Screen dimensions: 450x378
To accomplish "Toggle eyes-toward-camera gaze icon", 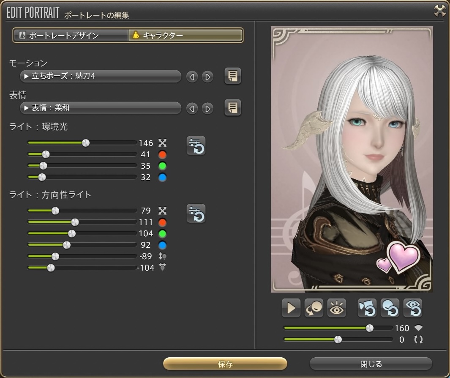I will (337, 308).
